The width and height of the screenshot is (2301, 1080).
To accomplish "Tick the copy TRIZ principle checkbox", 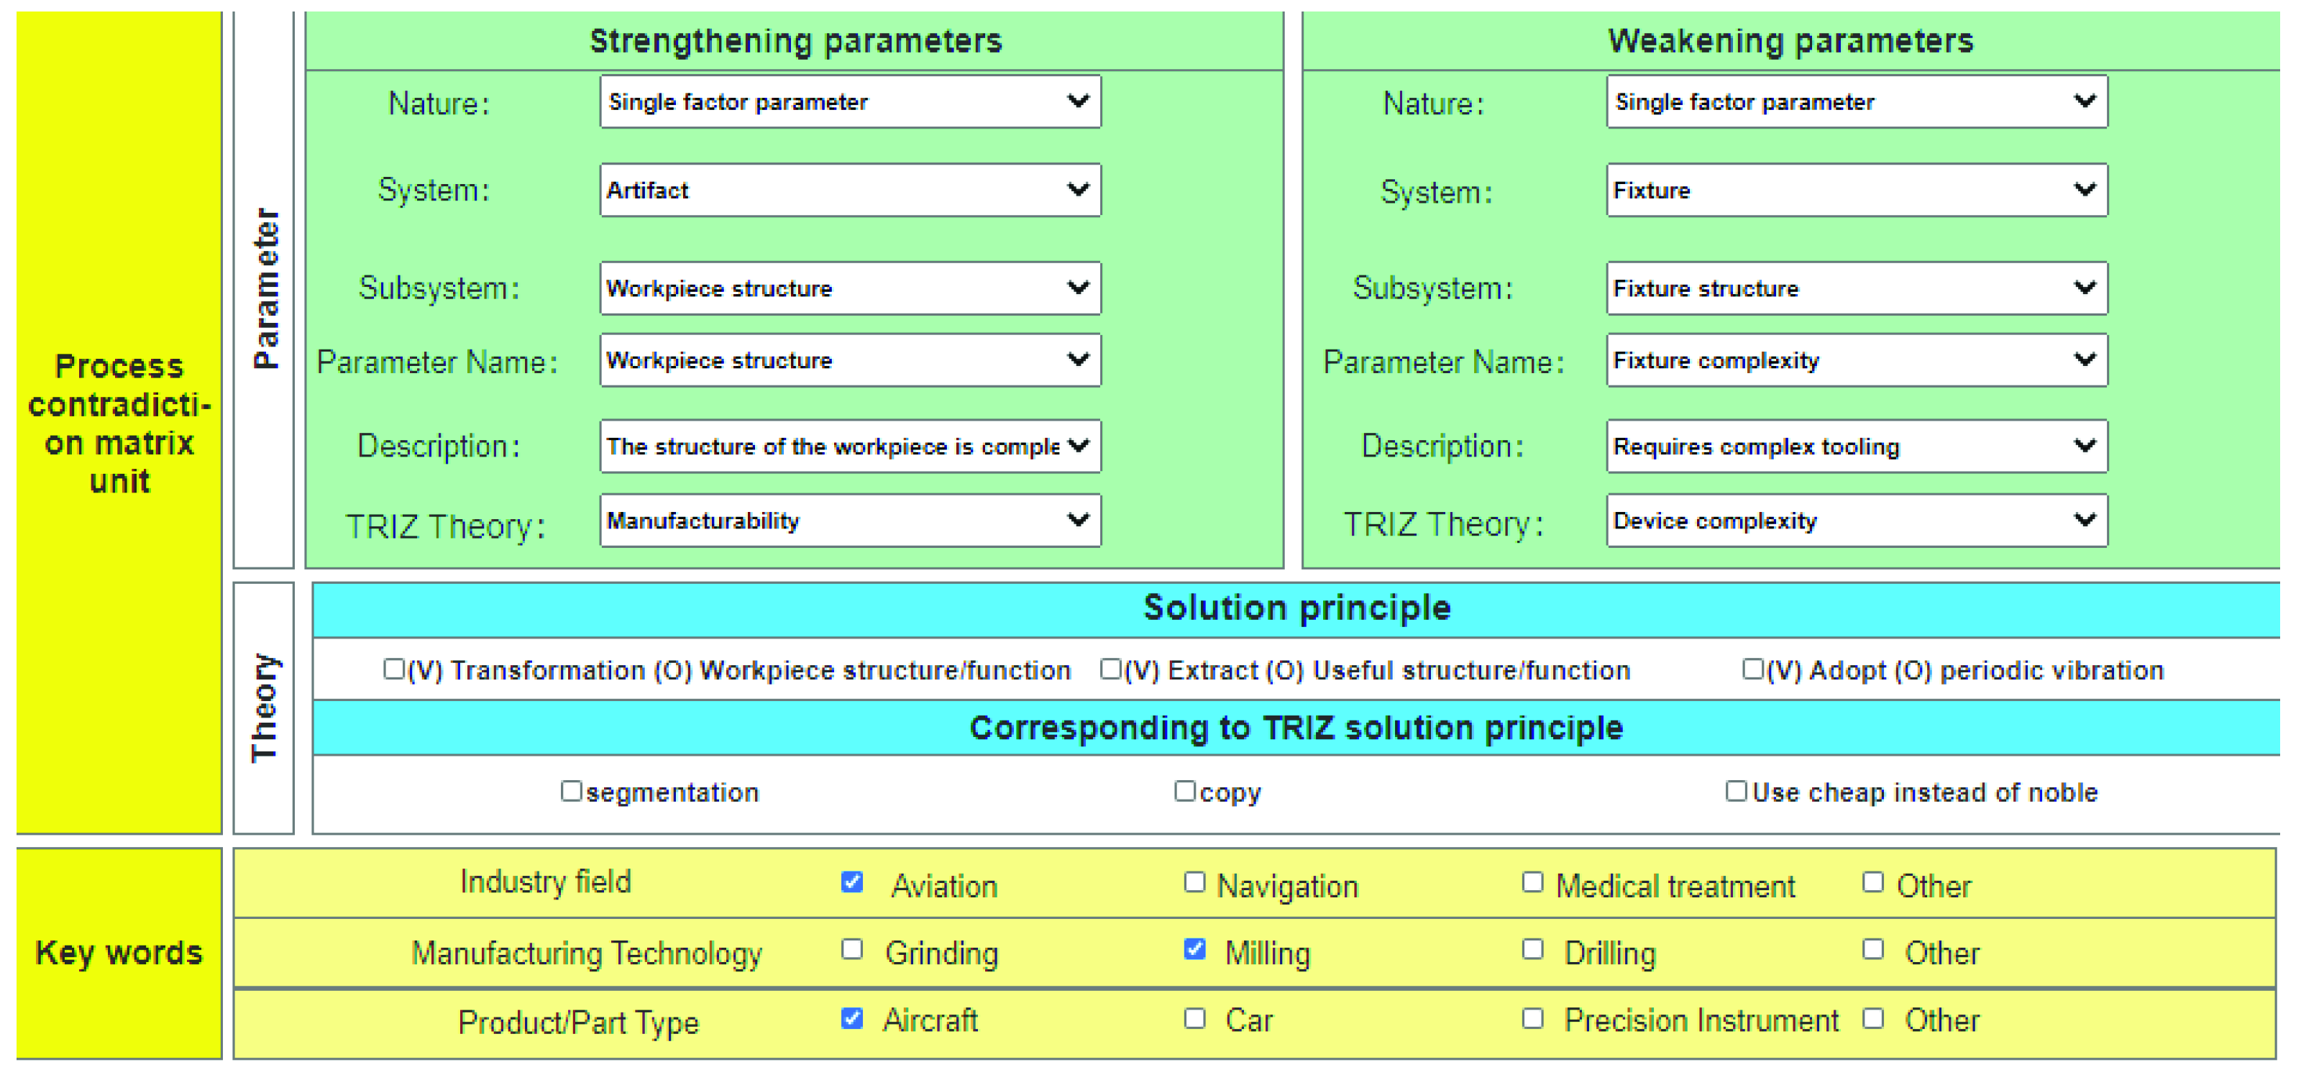I will (1184, 790).
